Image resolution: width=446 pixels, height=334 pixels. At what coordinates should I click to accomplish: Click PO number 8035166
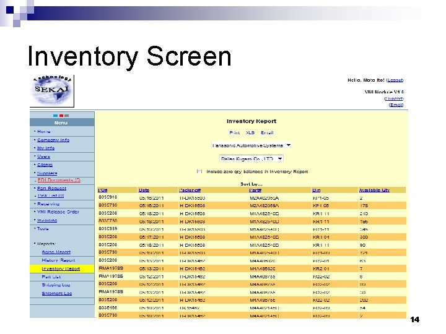click(x=108, y=307)
